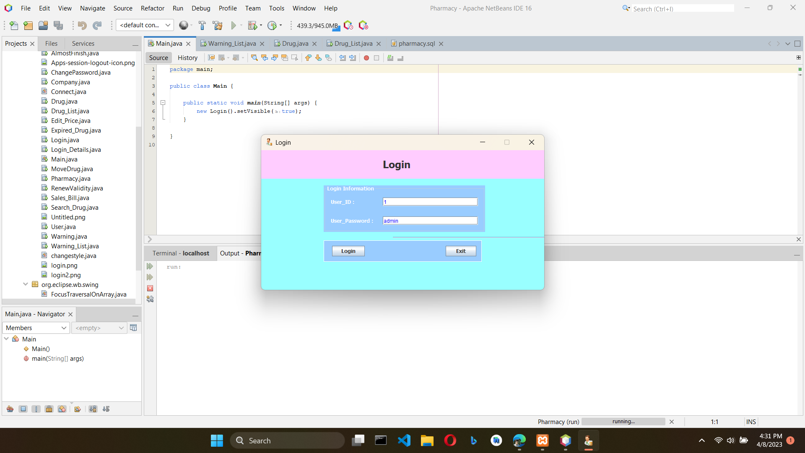Click the red Stop icon in the Output panel
The width and height of the screenshot is (805, 453).
[150, 288]
